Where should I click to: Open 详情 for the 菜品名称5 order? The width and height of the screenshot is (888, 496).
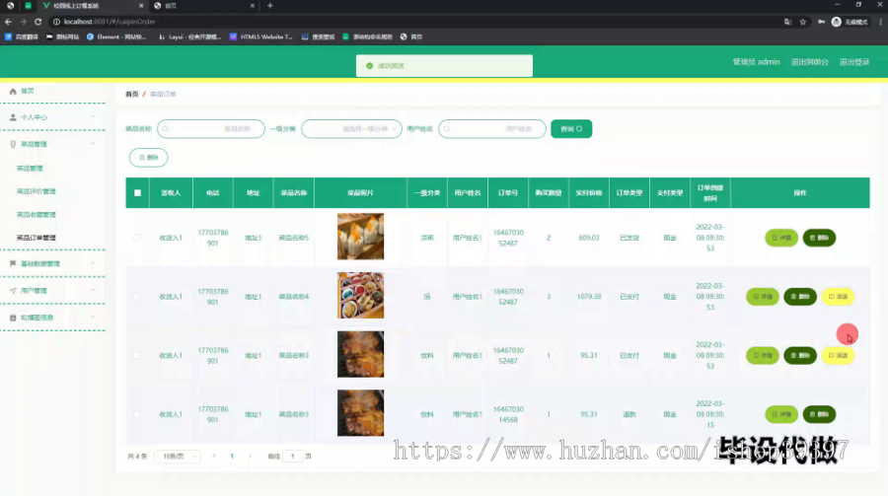coord(781,238)
